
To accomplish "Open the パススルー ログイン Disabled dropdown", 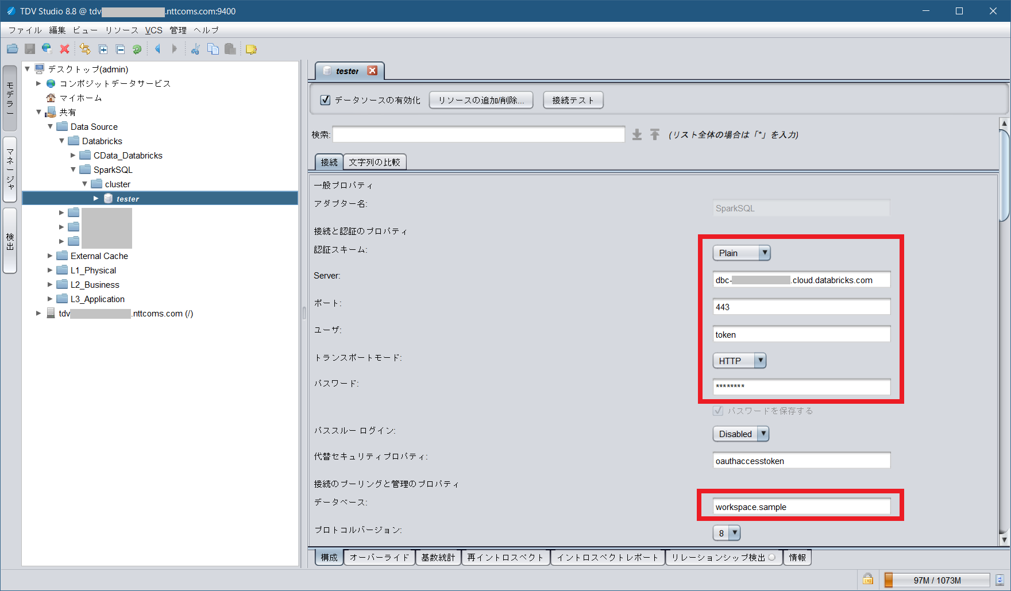I will (x=741, y=434).
